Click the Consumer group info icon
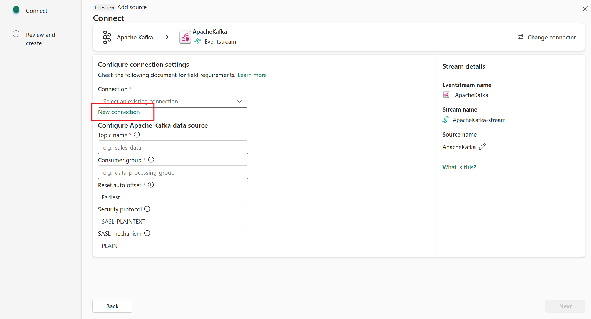 [x=151, y=160]
